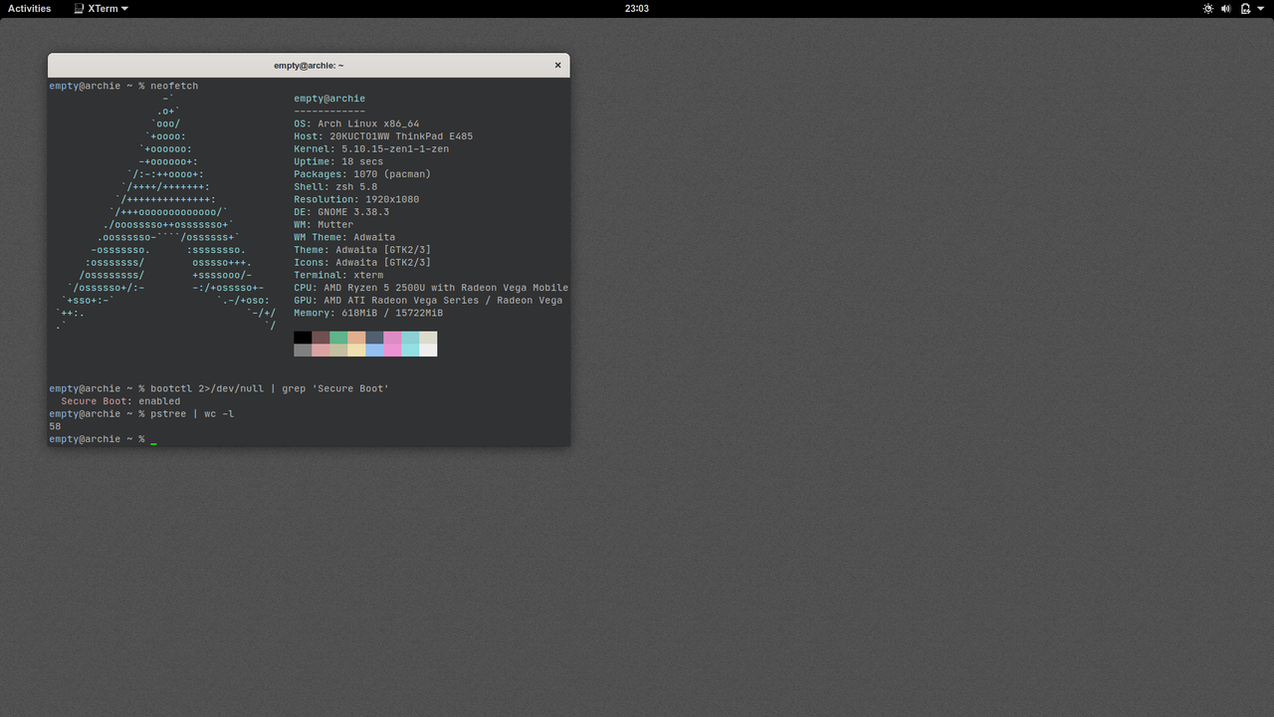Click the 'Shell: zsh 5.8' line
The width and height of the screenshot is (1274, 717).
(335, 187)
